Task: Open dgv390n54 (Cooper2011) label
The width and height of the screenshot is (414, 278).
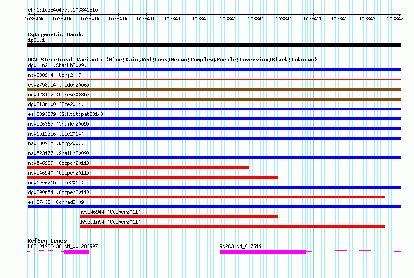Action: 59,192
